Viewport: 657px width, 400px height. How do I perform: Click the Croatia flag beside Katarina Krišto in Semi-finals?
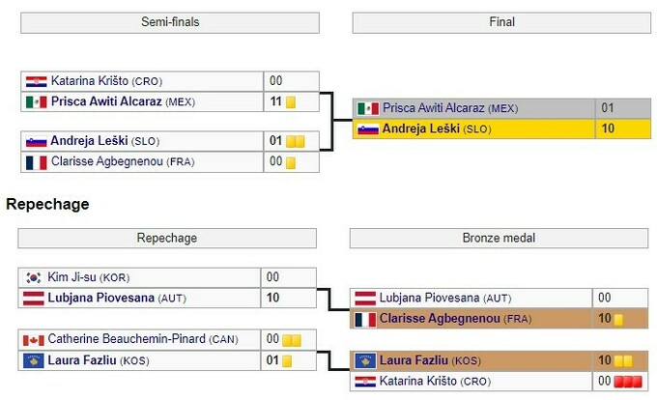point(36,81)
